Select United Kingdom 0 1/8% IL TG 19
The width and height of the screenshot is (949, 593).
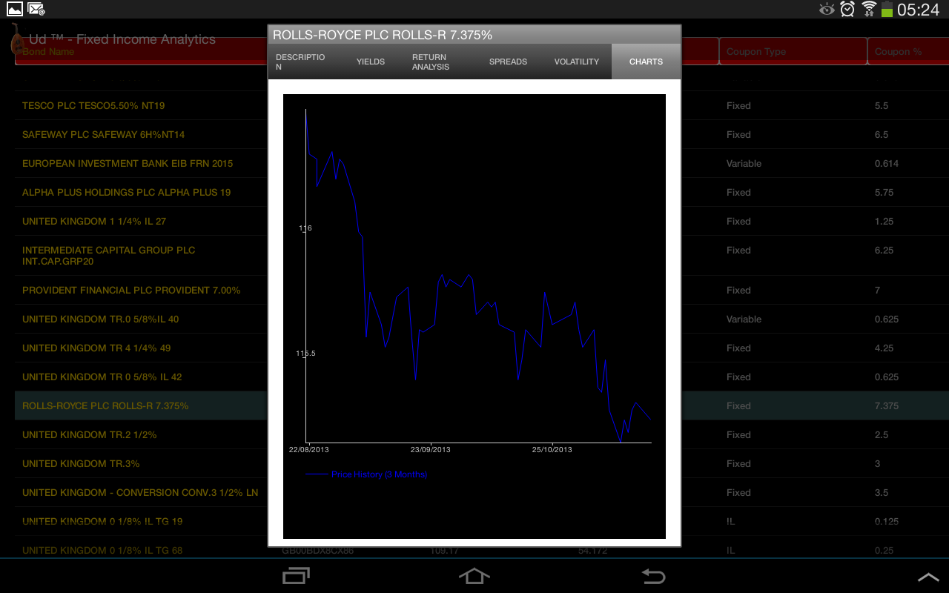click(x=102, y=522)
